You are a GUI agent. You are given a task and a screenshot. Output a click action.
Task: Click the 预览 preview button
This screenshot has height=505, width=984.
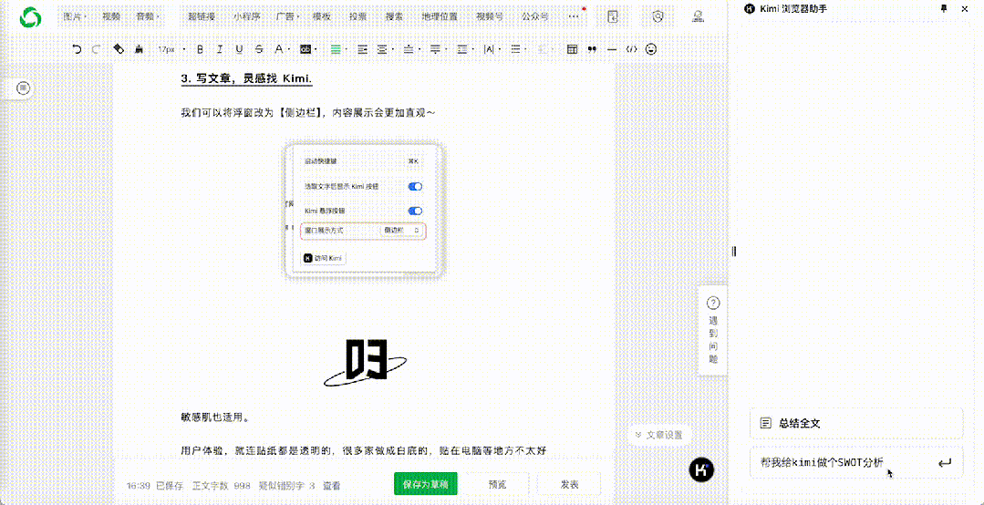pyautogui.click(x=498, y=485)
